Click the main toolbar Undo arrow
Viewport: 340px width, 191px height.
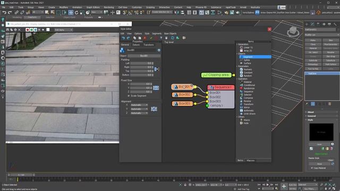click(x=4, y=13)
